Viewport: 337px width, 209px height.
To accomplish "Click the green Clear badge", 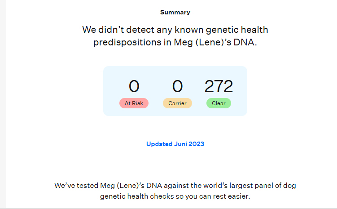I will click(x=219, y=103).
